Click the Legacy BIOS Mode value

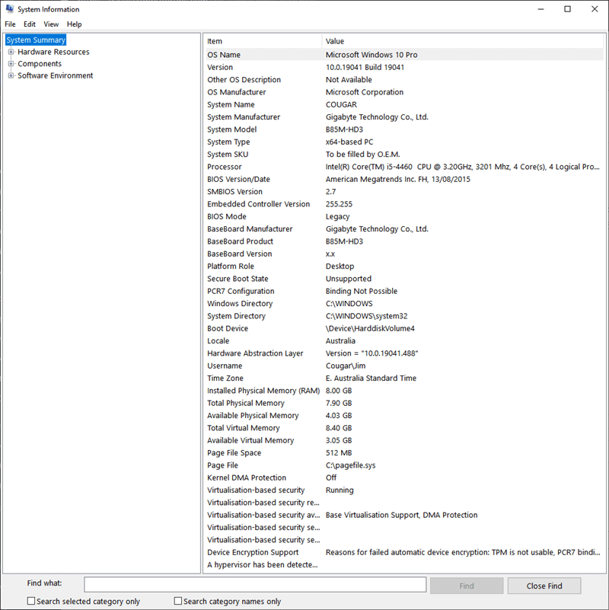[337, 217]
